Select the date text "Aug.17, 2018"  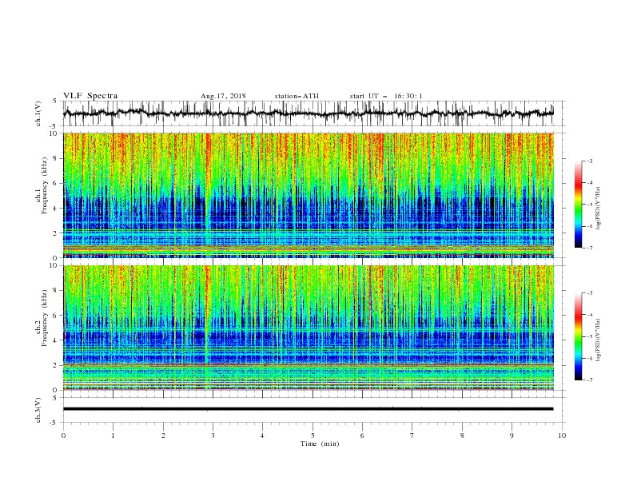223,96
